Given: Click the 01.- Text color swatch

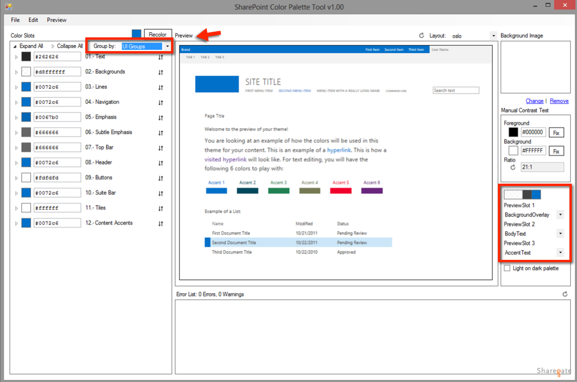Looking at the screenshot, I should (x=26, y=57).
